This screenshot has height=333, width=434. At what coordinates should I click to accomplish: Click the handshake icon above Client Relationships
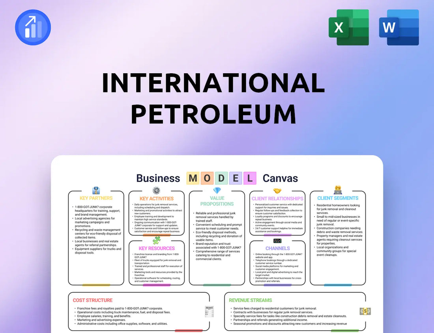(277, 191)
